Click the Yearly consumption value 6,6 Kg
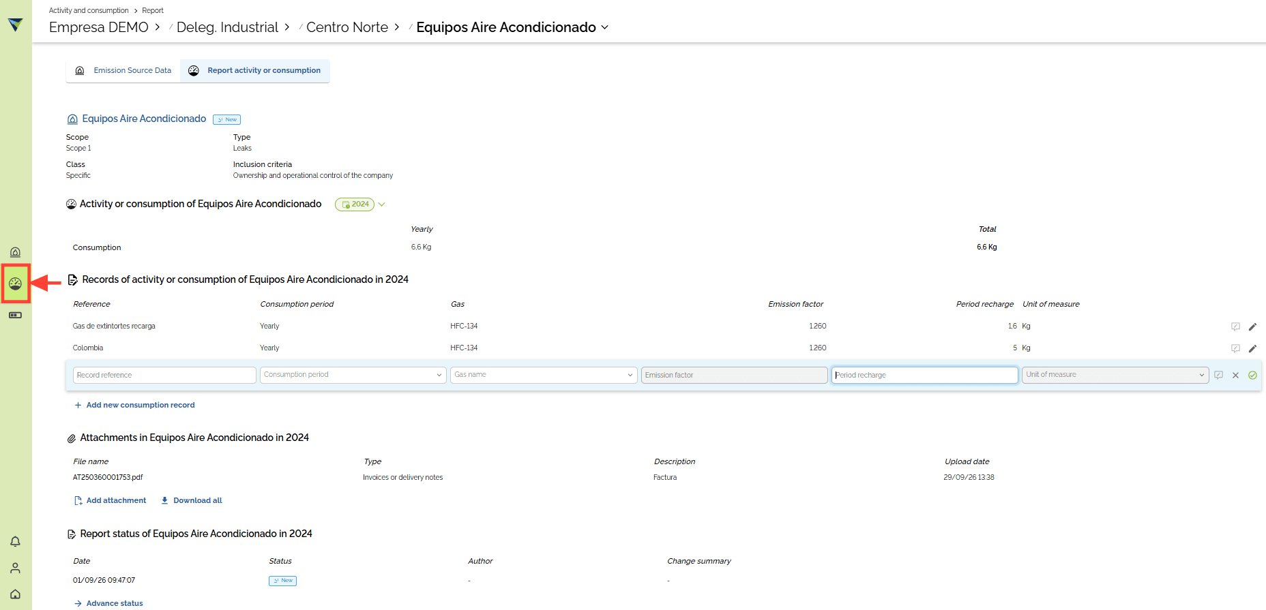This screenshot has height=610, width=1266. pyautogui.click(x=421, y=247)
